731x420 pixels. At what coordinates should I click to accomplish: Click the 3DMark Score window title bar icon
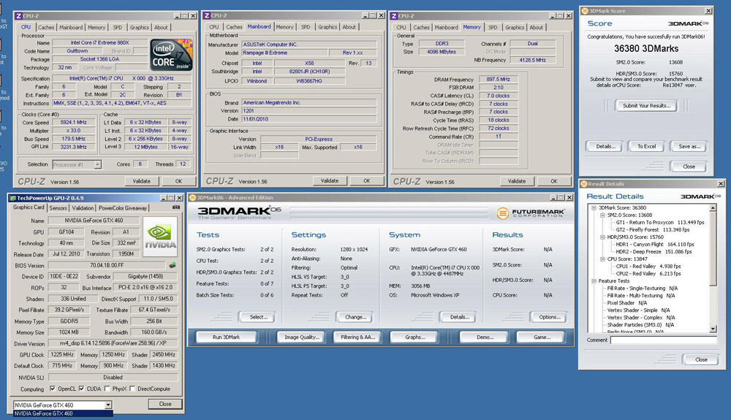(x=585, y=11)
